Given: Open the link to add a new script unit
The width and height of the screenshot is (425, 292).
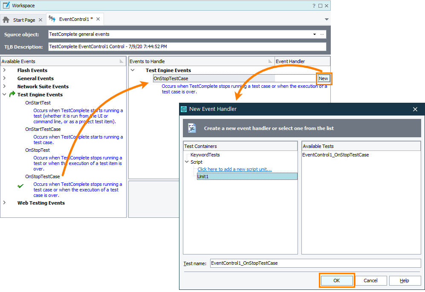Looking at the screenshot, I should coord(234,169).
